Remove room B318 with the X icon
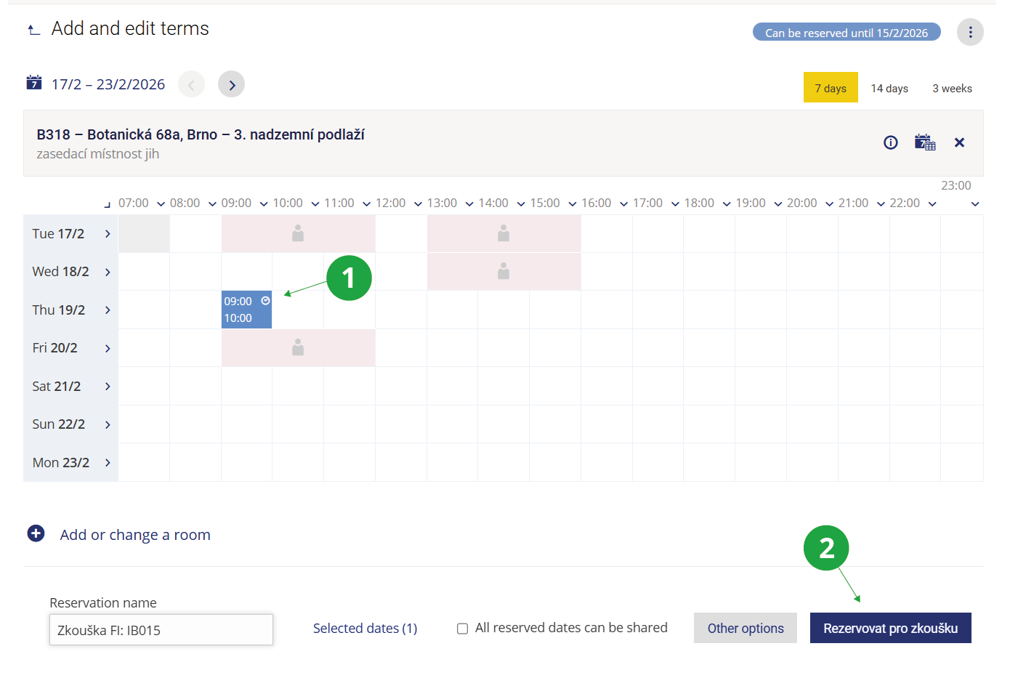Viewport: 1018px width, 686px height. point(959,142)
